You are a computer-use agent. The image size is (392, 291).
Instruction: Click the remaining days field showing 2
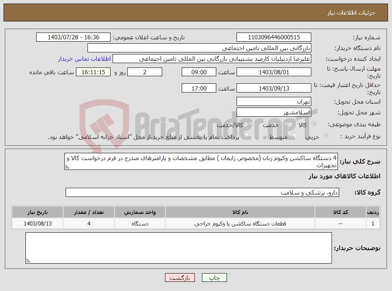(145, 72)
